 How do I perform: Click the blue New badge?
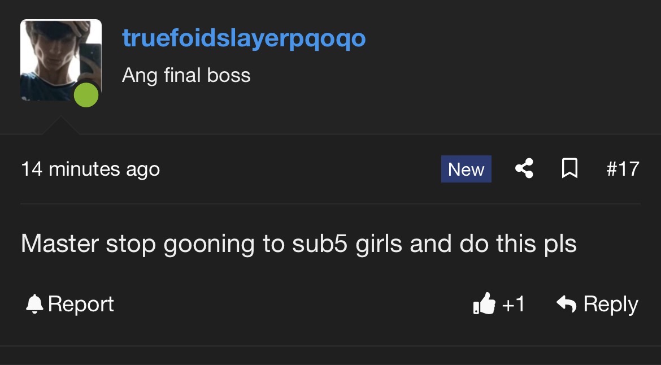point(466,169)
